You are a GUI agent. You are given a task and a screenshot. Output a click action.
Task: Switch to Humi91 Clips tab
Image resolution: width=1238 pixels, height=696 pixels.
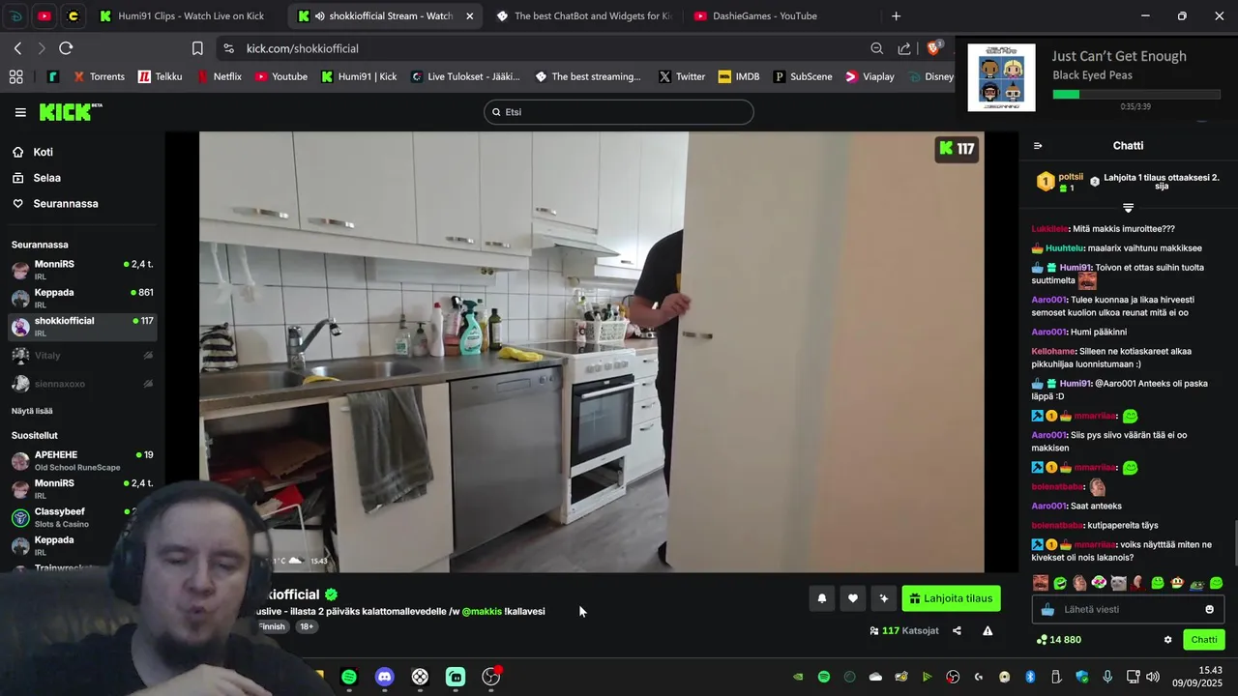tap(182, 16)
